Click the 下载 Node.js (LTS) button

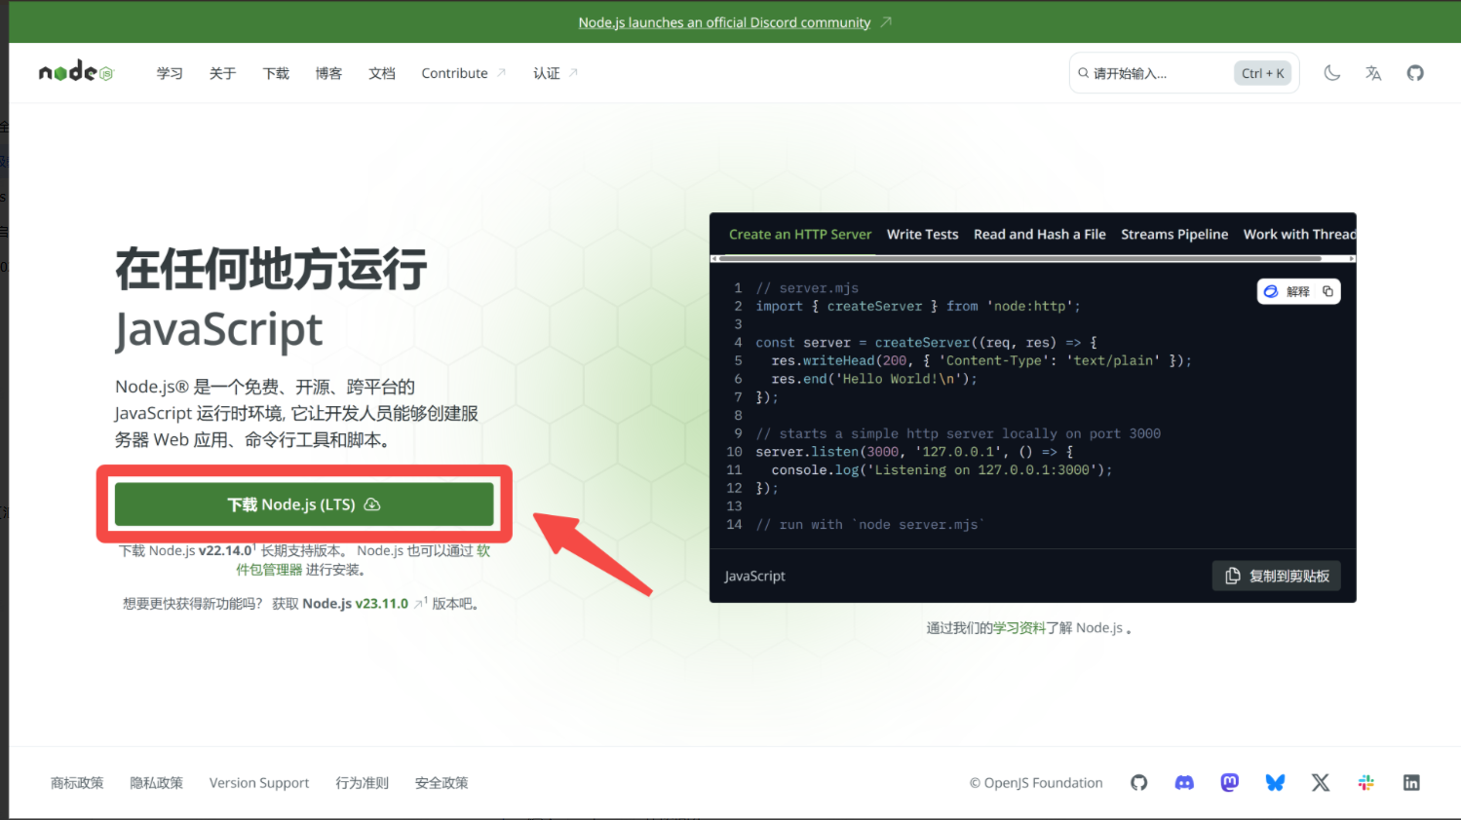(305, 503)
